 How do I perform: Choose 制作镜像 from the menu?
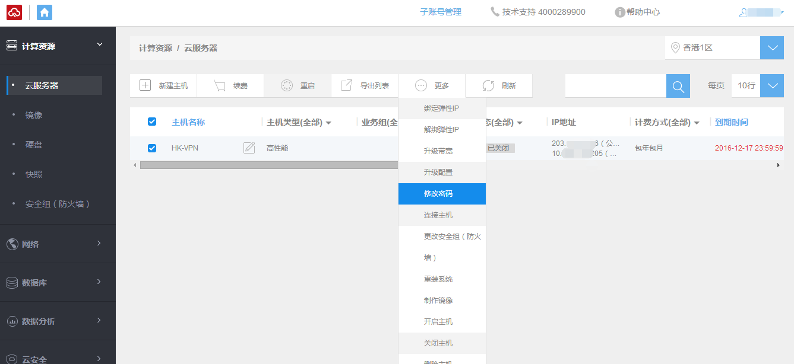[x=442, y=301]
